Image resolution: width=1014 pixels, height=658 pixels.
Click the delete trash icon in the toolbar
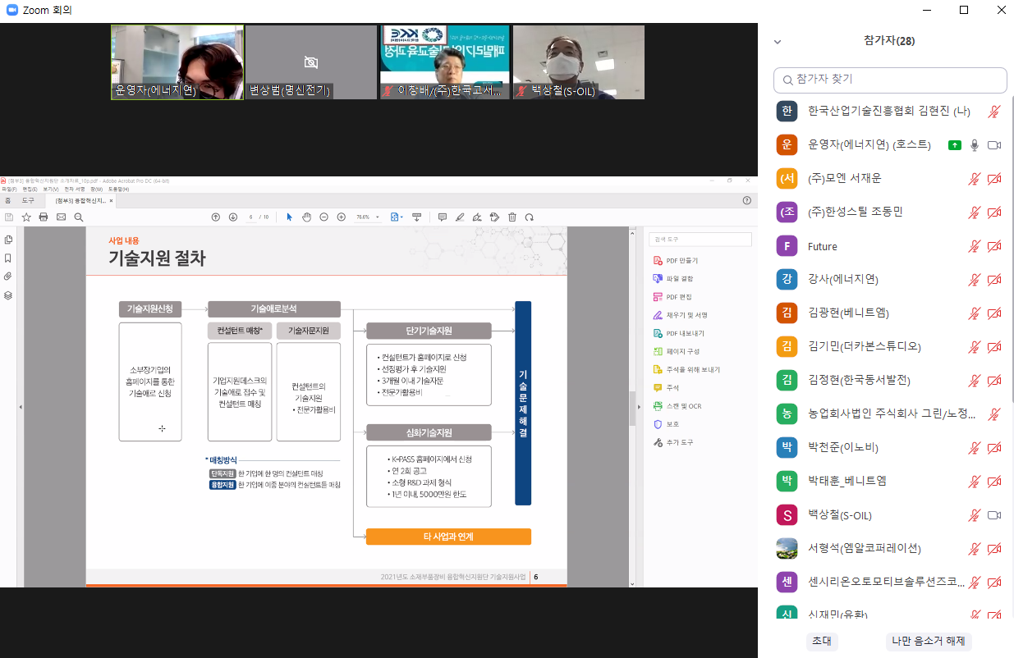[x=512, y=217]
